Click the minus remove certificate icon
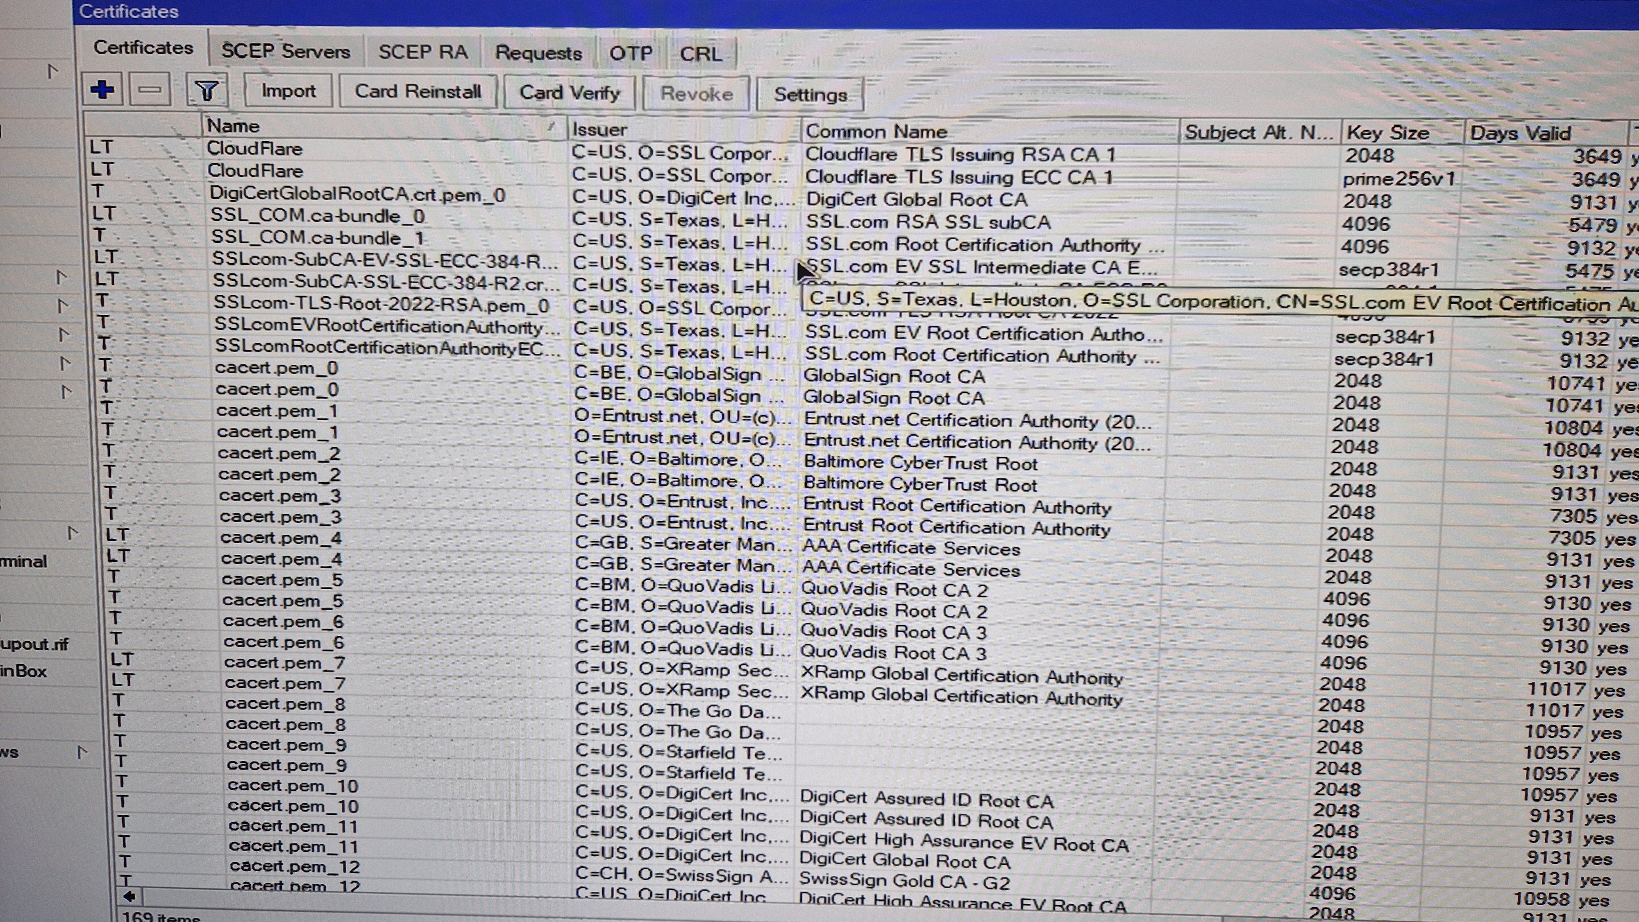 pos(150,90)
